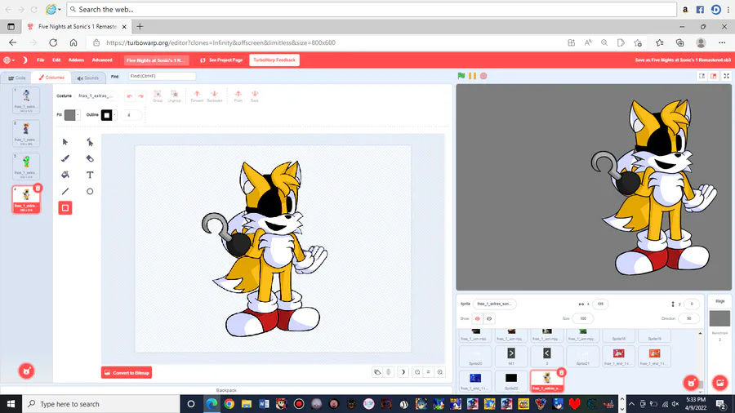
Task: Click the costume name field
Action: click(96, 96)
